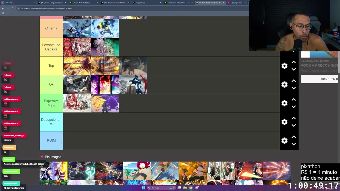This screenshot has width=340, height=191.
Task: Open Discord from the taskbar
Action: [x=197, y=188]
